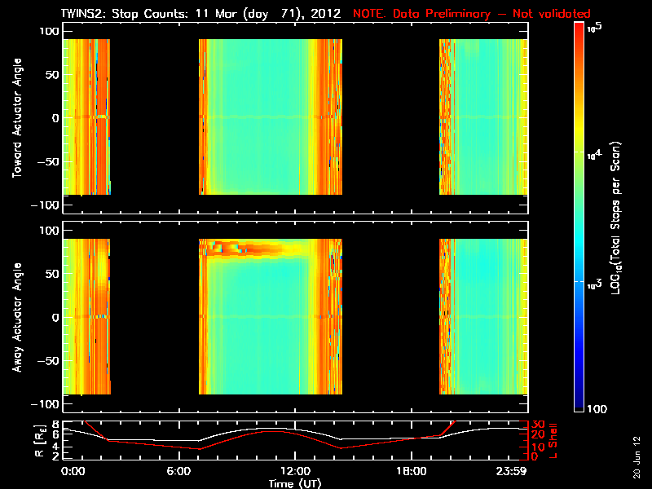
Task: Click the 10^5 tick label on color bar
Action: (595, 28)
